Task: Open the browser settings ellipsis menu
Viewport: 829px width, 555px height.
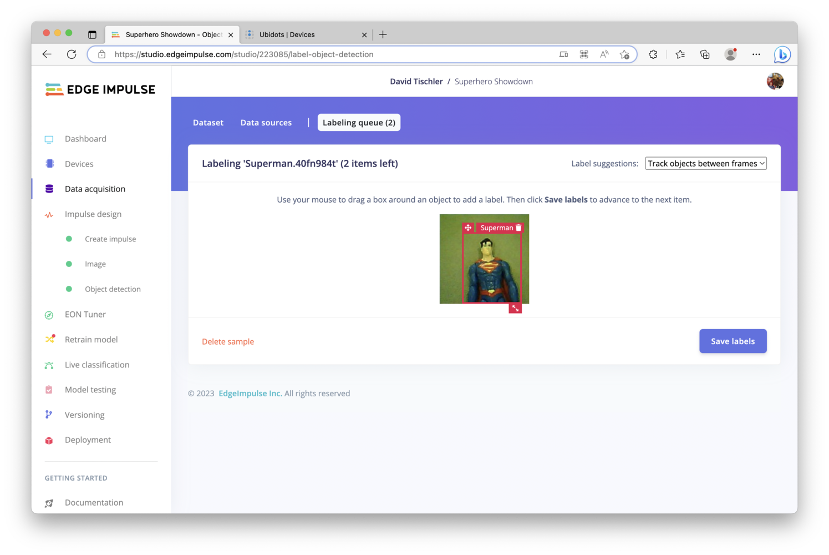Action: pos(756,54)
